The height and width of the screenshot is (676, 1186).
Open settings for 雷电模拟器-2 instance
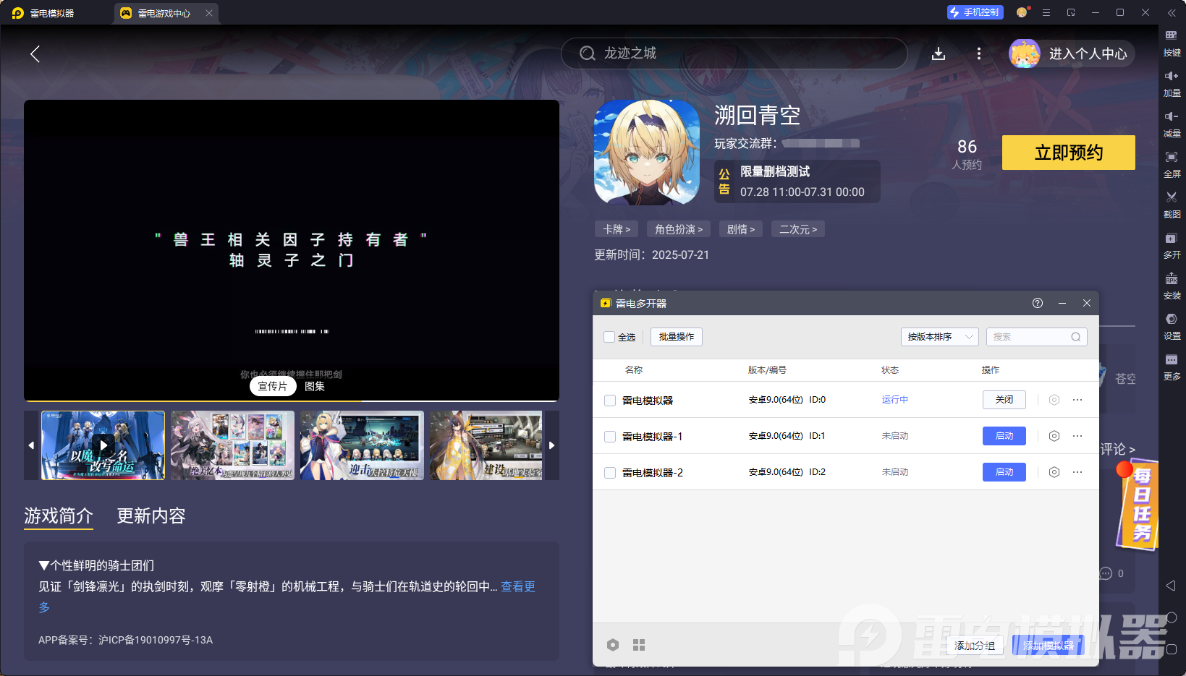pyautogui.click(x=1054, y=472)
